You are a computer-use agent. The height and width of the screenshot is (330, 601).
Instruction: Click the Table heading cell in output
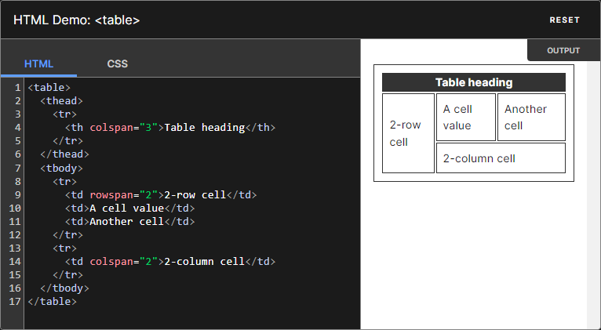click(x=474, y=82)
